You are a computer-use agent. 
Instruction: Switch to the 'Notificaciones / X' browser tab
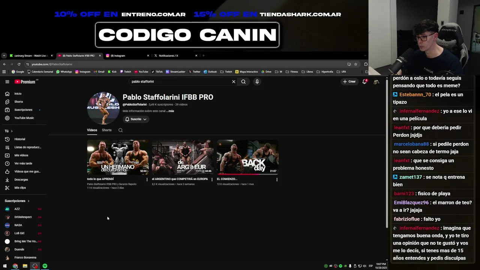[x=175, y=55]
